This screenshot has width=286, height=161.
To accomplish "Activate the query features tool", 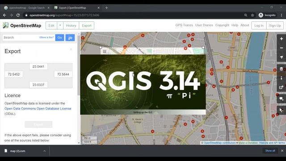I will pos(281,110).
